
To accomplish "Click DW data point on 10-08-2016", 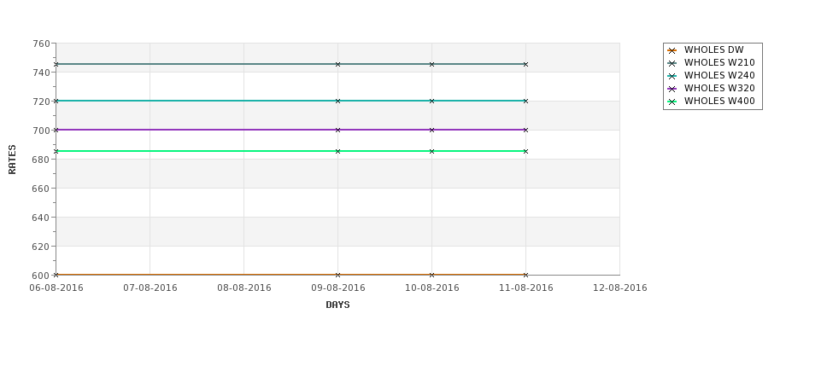I will (x=432, y=275).
